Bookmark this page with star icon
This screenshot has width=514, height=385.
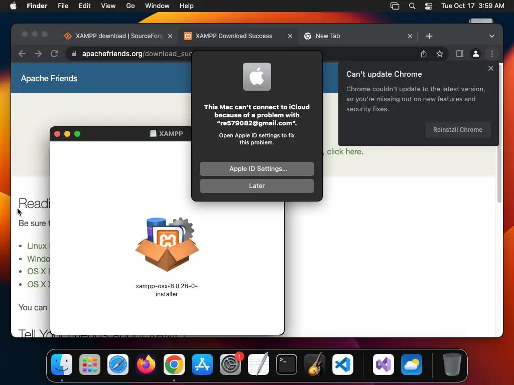click(x=440, y=54)
